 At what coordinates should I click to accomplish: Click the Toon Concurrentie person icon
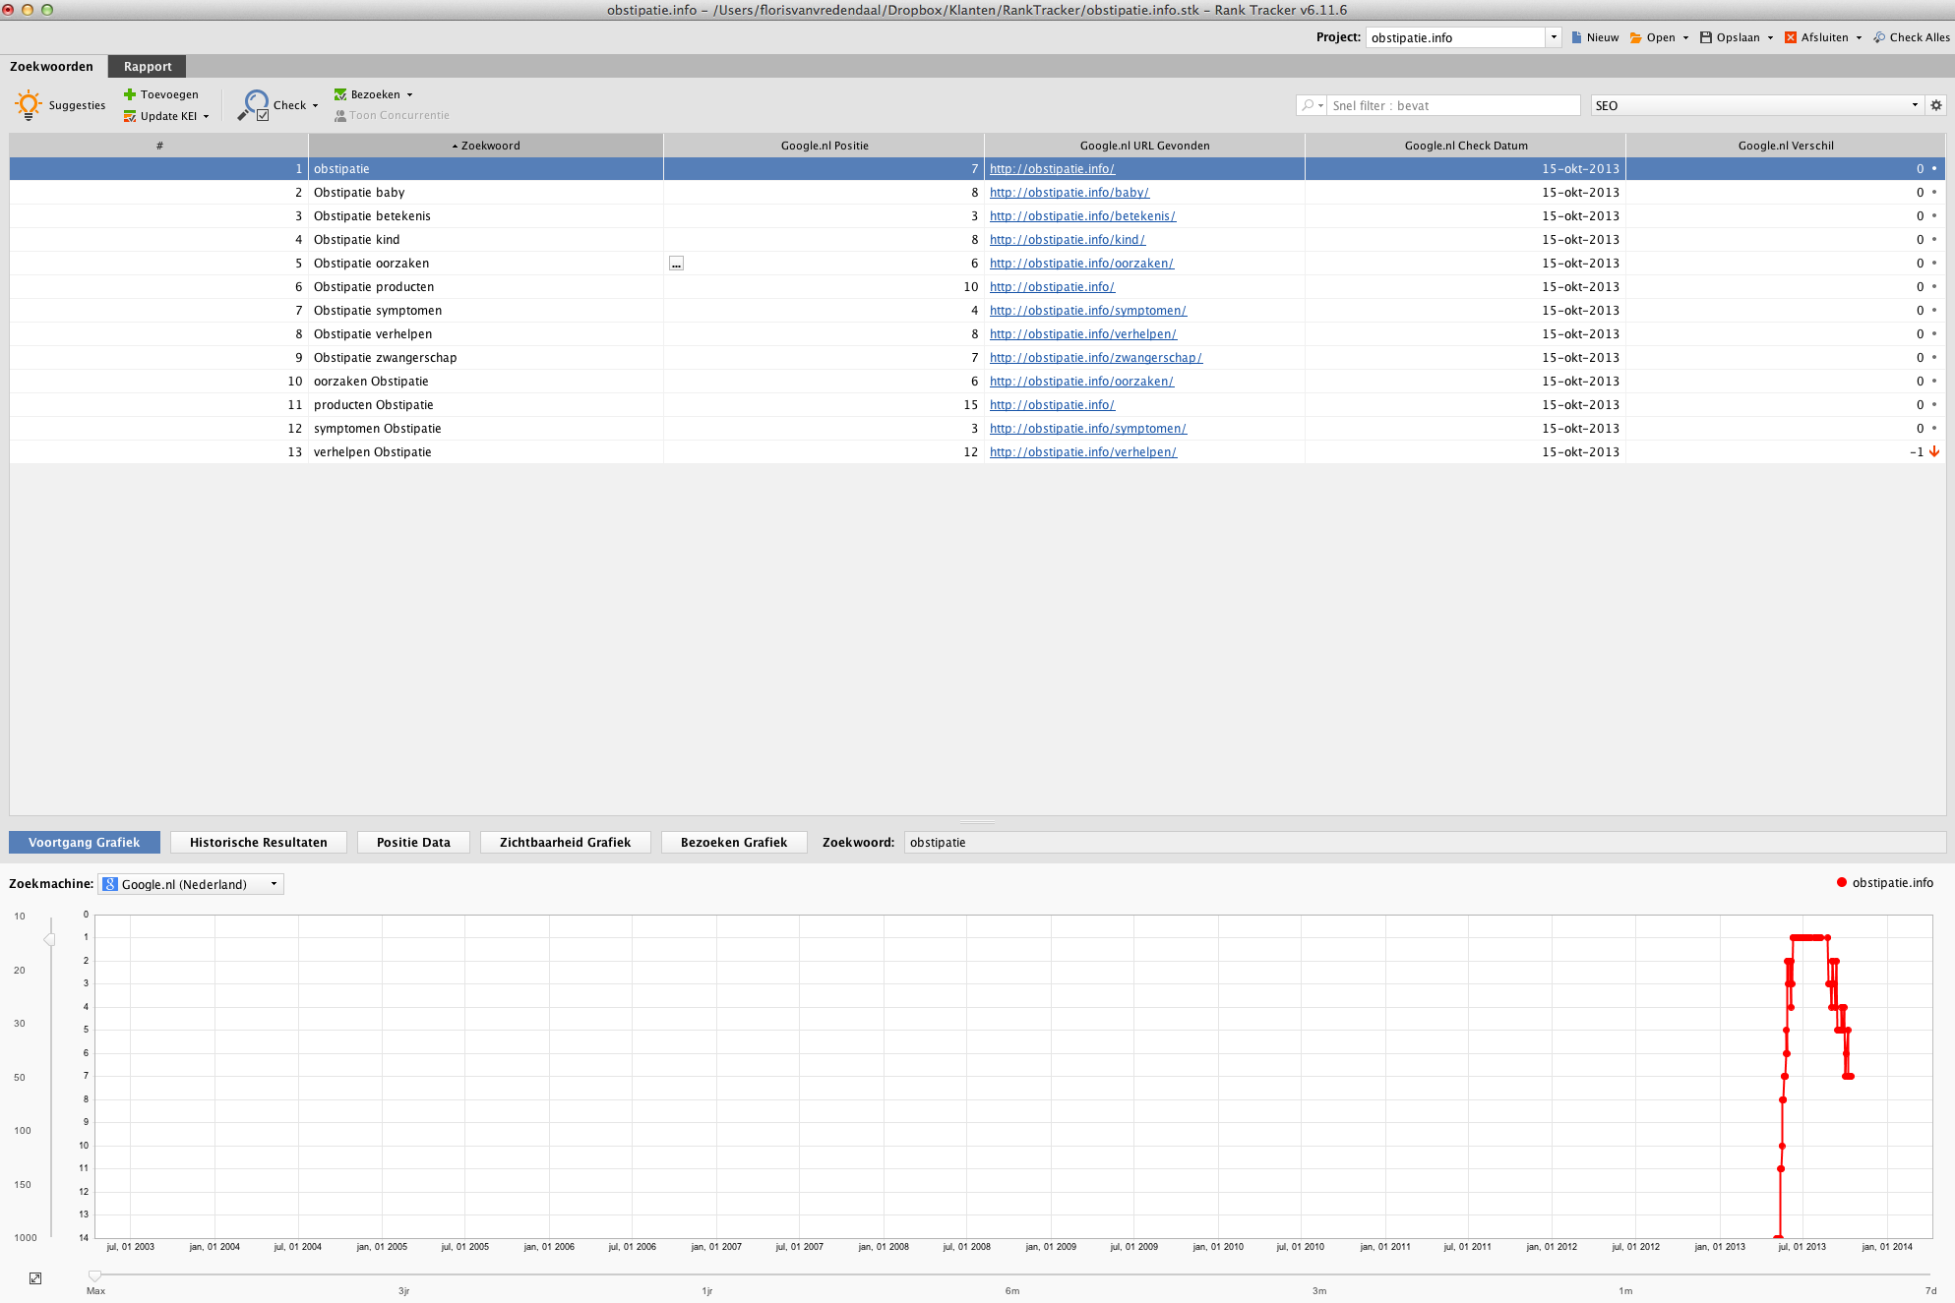[340, 115]
